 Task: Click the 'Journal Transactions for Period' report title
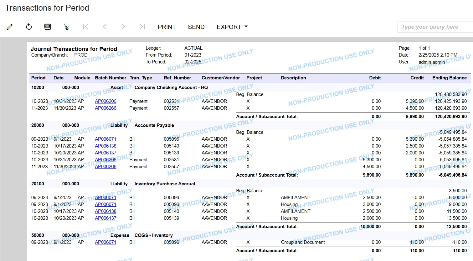(74, 49)
